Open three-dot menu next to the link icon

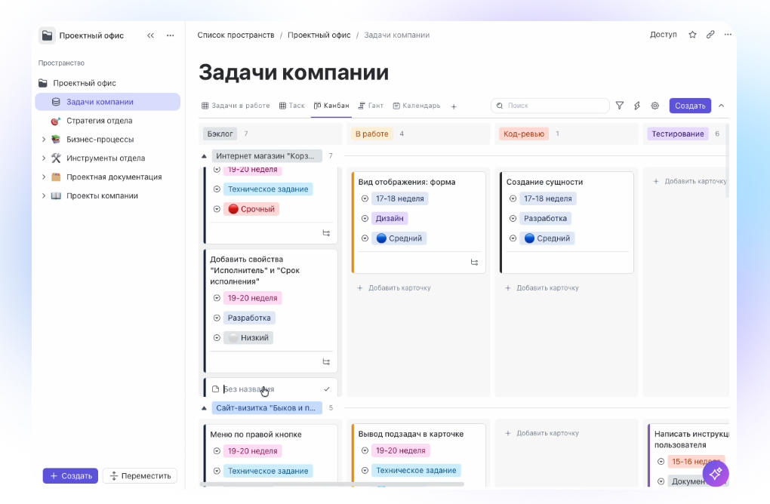728,35
